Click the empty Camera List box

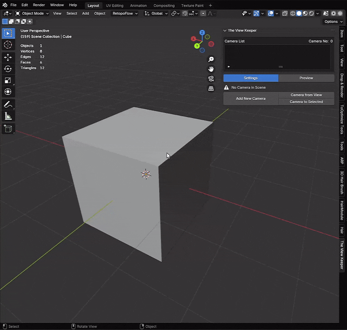click(277, 55)
